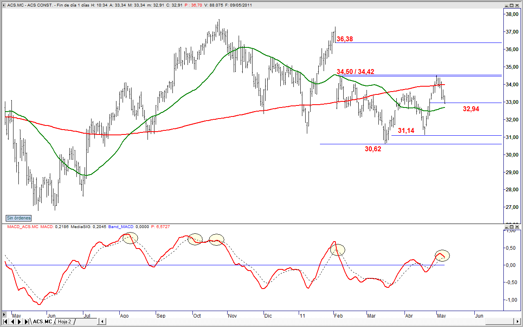Screen dimensions: 523x327
Task: Go to the previous sheet tab
Action: coord(12,322)
